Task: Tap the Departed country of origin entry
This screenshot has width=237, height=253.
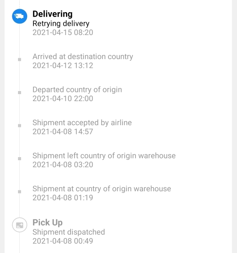Action: tap(77, 90)
